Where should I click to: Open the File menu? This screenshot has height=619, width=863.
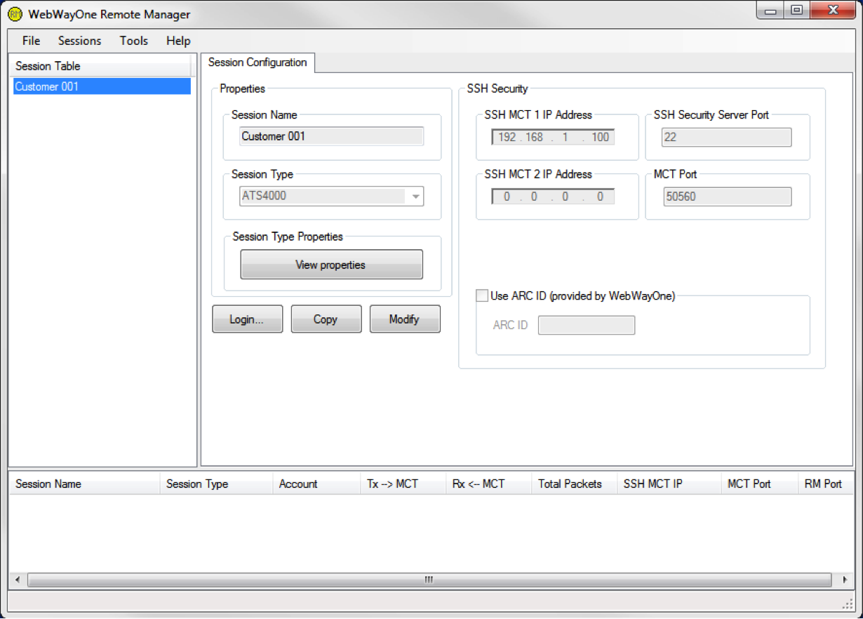tap(31, 41)
